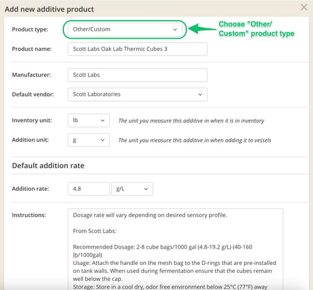Click the Inventory unit label

(x=32, y=121)
